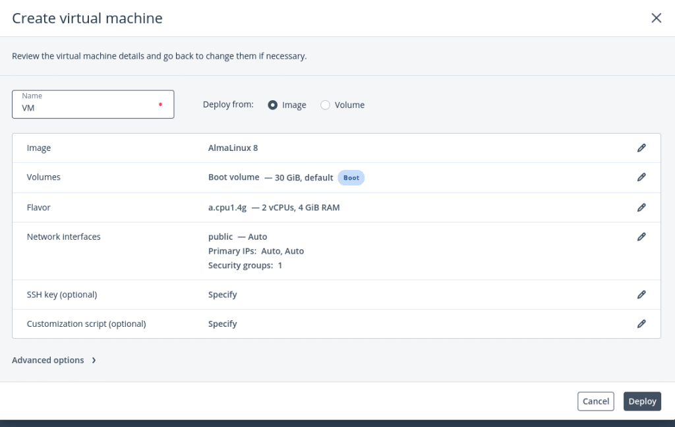Screen dimensions: 675x427
Task: Click the Flavor row pencil icon
Action: click(x=641, y=208)
